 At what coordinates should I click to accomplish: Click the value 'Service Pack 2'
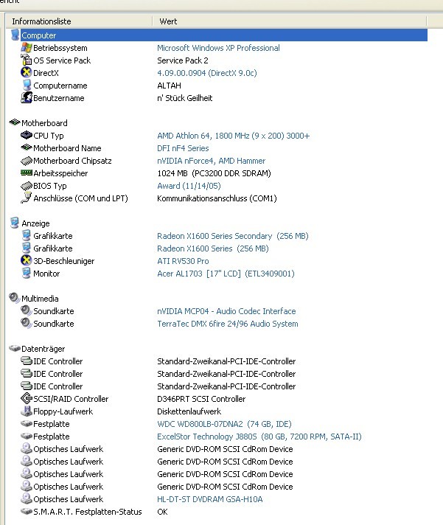[183, 60]
